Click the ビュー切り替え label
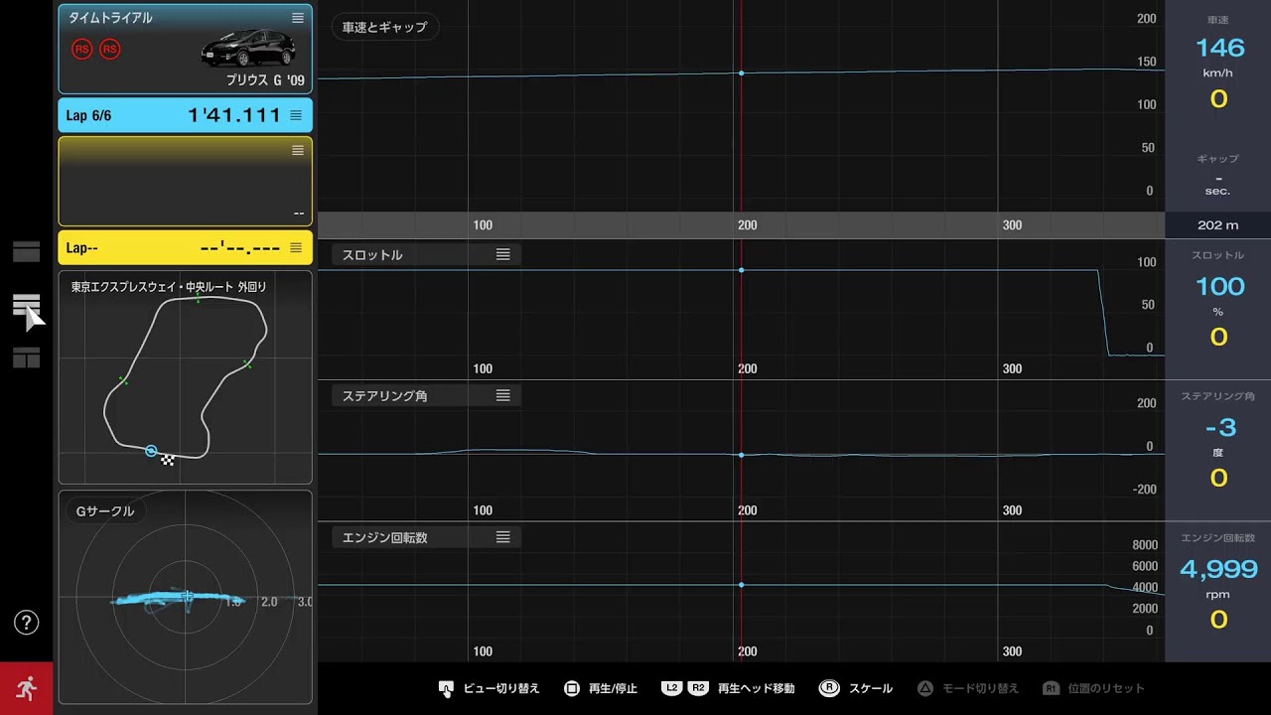This screenshot has height=715, width=1271. coord(501,688)
